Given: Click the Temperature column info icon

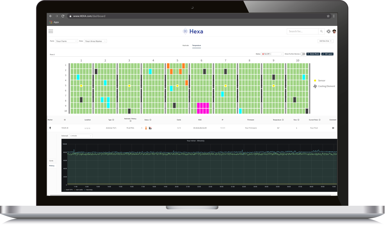Looking at the screenshot, I should coord(283,120).
